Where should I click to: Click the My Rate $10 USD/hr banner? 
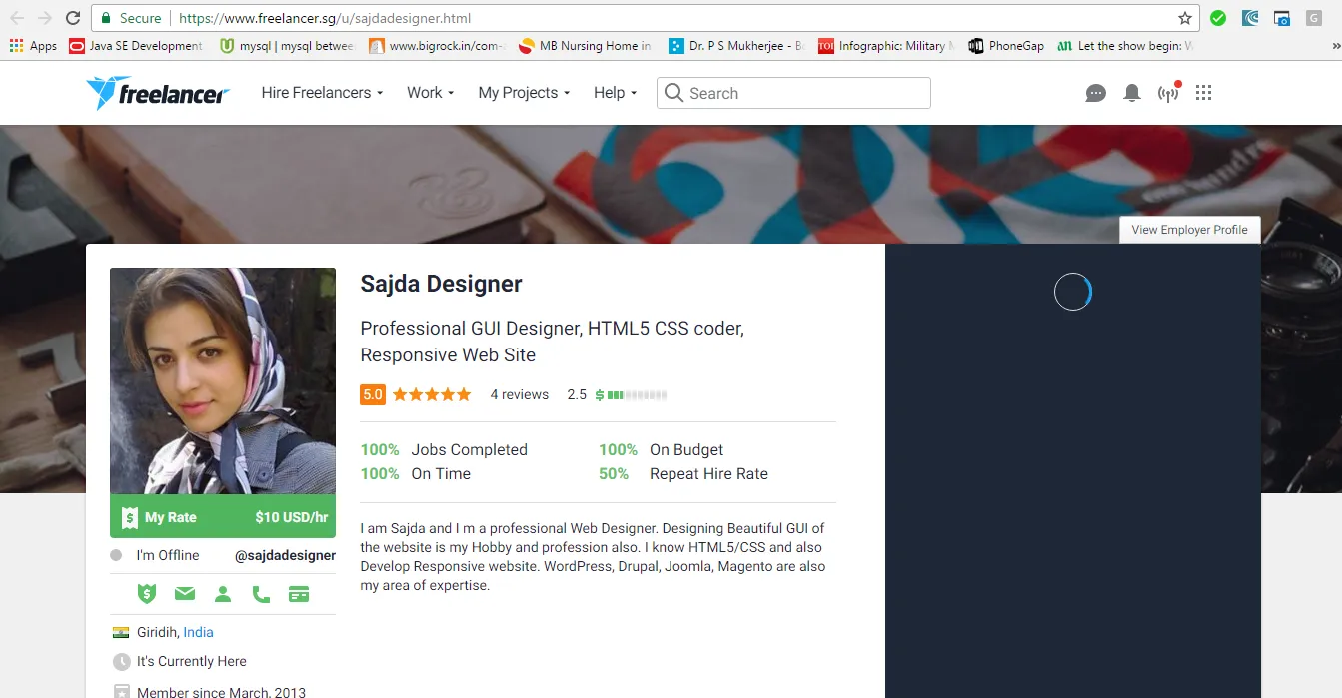(223, 517)
